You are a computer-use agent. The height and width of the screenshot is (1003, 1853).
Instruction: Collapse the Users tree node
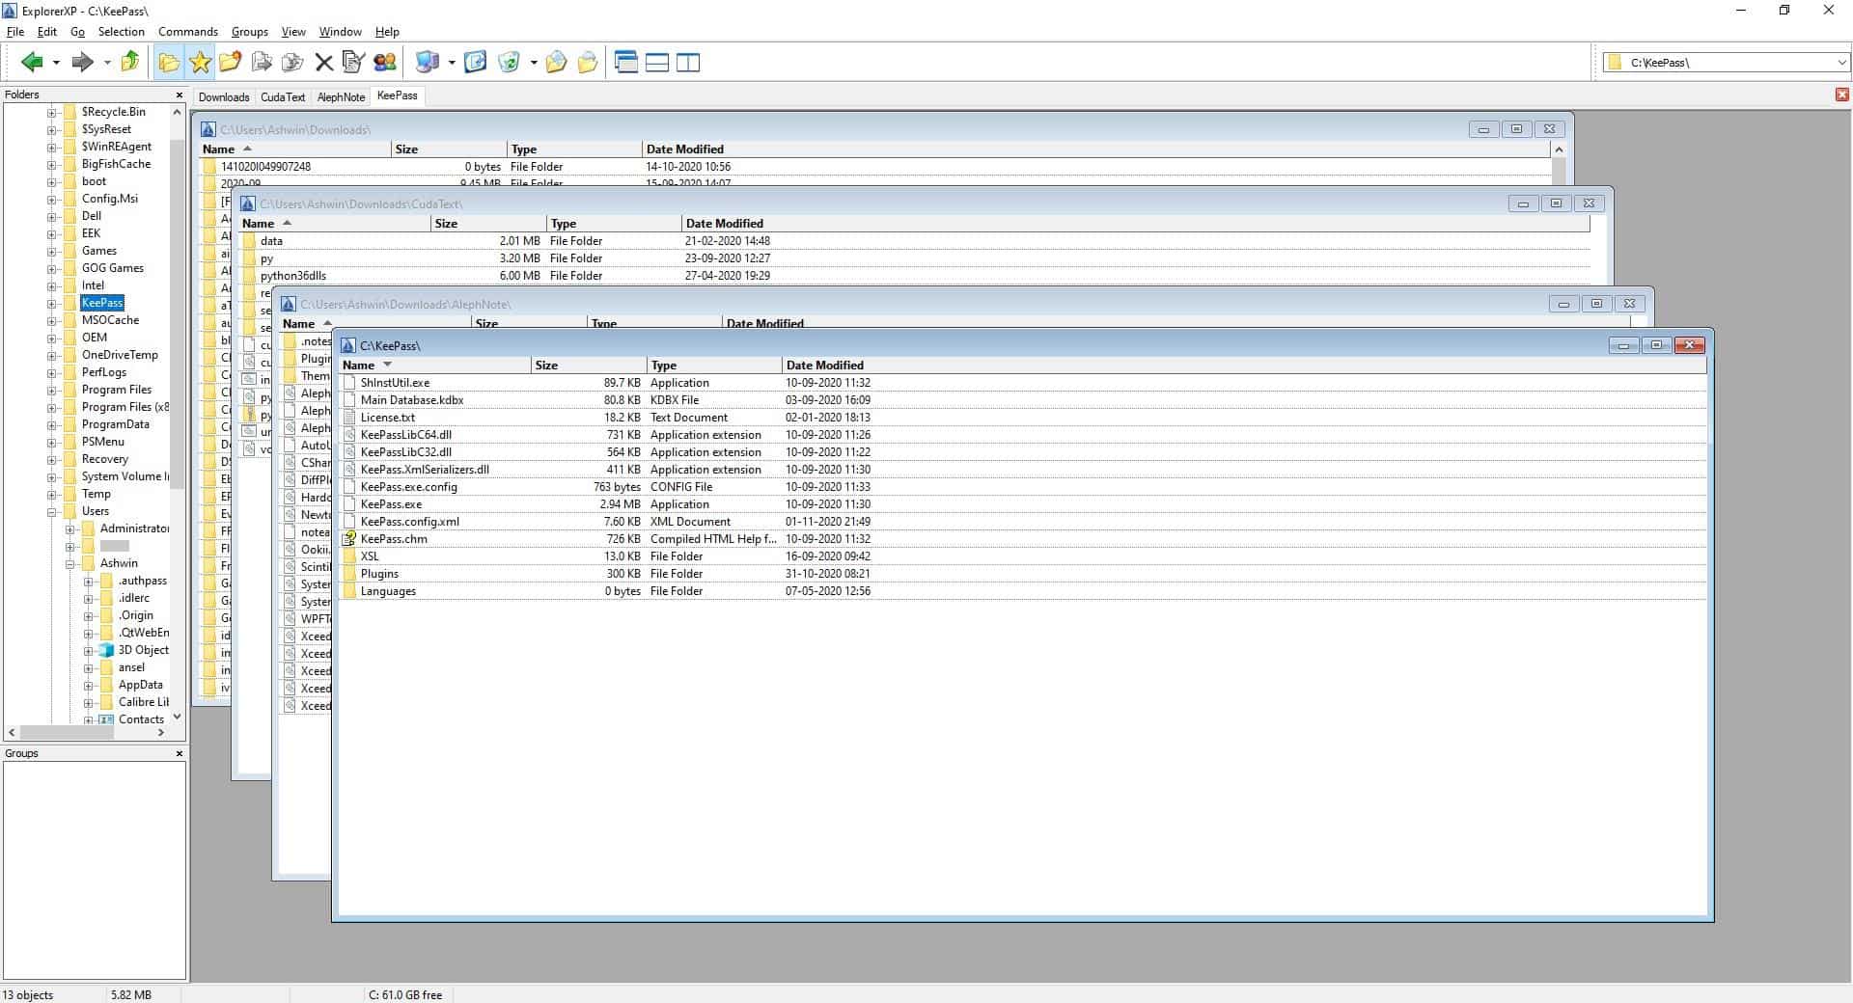tap(51, 512)
